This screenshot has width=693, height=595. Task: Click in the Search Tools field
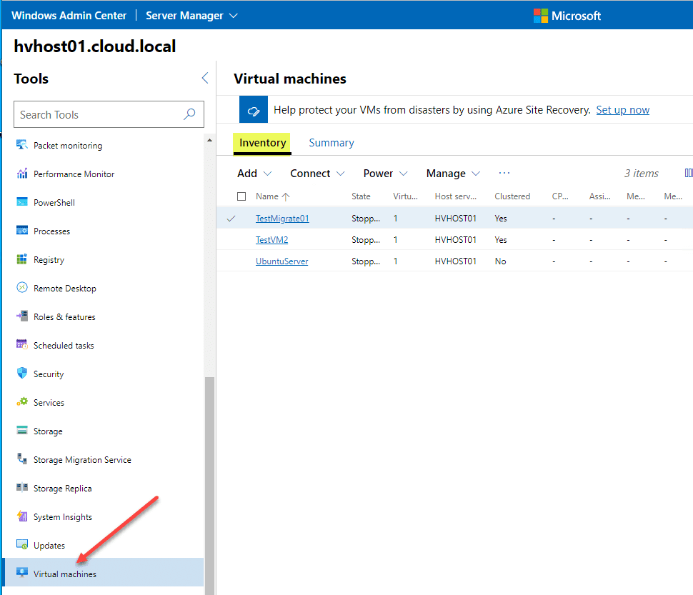tap(109, 114)
